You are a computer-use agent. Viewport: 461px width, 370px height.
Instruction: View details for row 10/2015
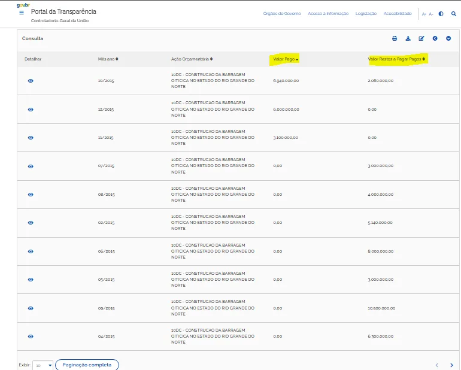(x=31, y=81)
